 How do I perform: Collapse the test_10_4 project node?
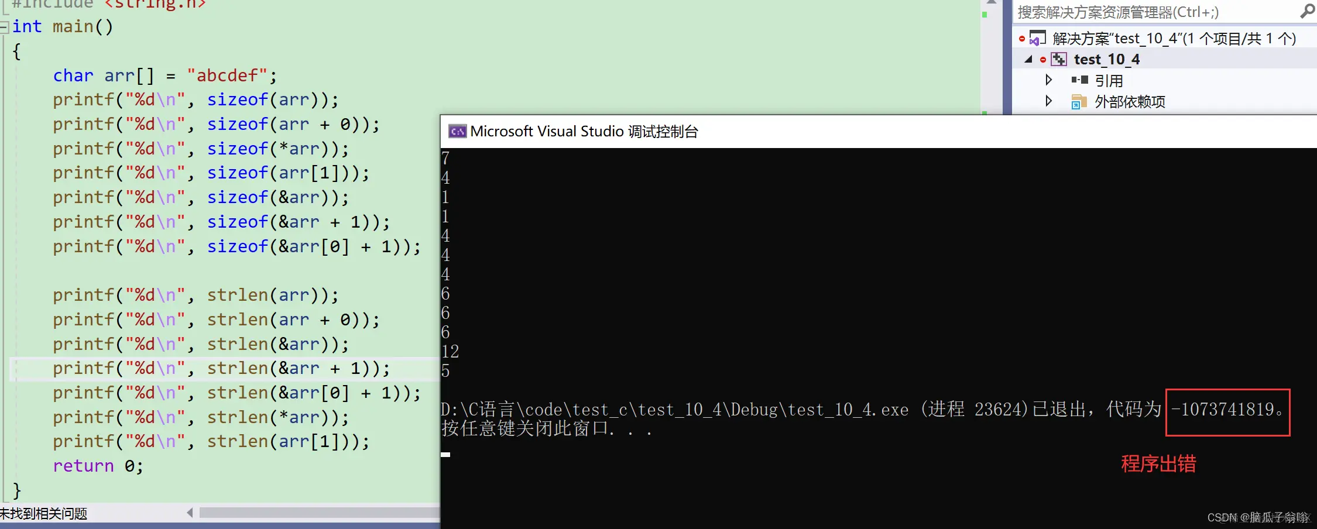[x=1028, y=59]
